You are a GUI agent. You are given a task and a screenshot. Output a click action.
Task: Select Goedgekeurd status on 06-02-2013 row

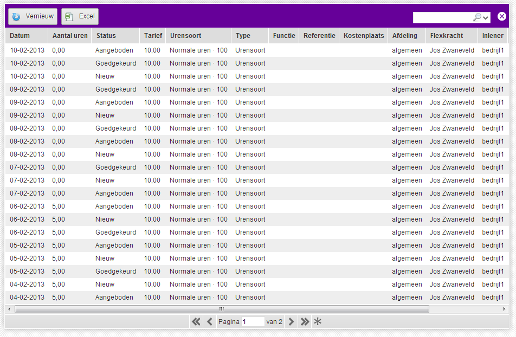(x=115, y=232)
